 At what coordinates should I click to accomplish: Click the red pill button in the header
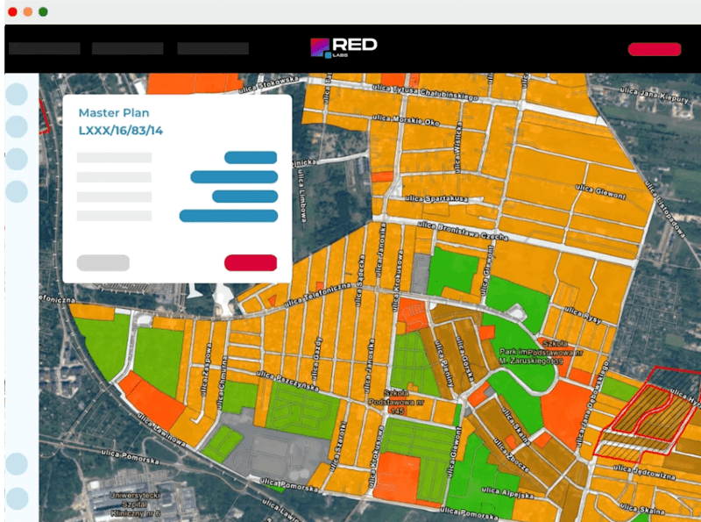(655, 49)
